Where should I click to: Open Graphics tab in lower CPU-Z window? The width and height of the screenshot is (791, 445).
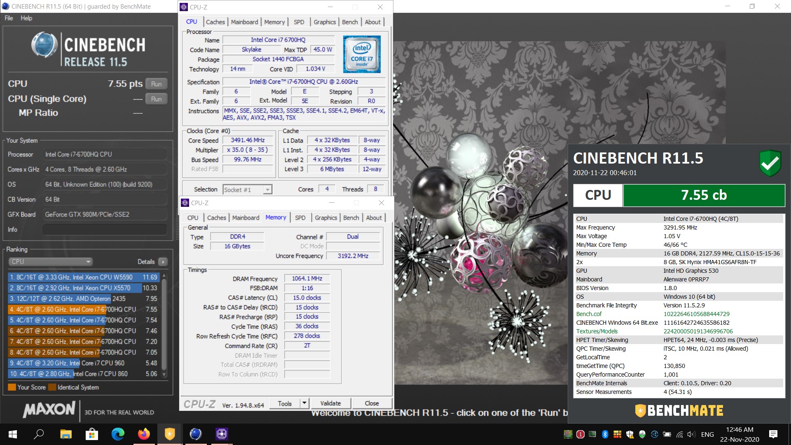[326, 218]
